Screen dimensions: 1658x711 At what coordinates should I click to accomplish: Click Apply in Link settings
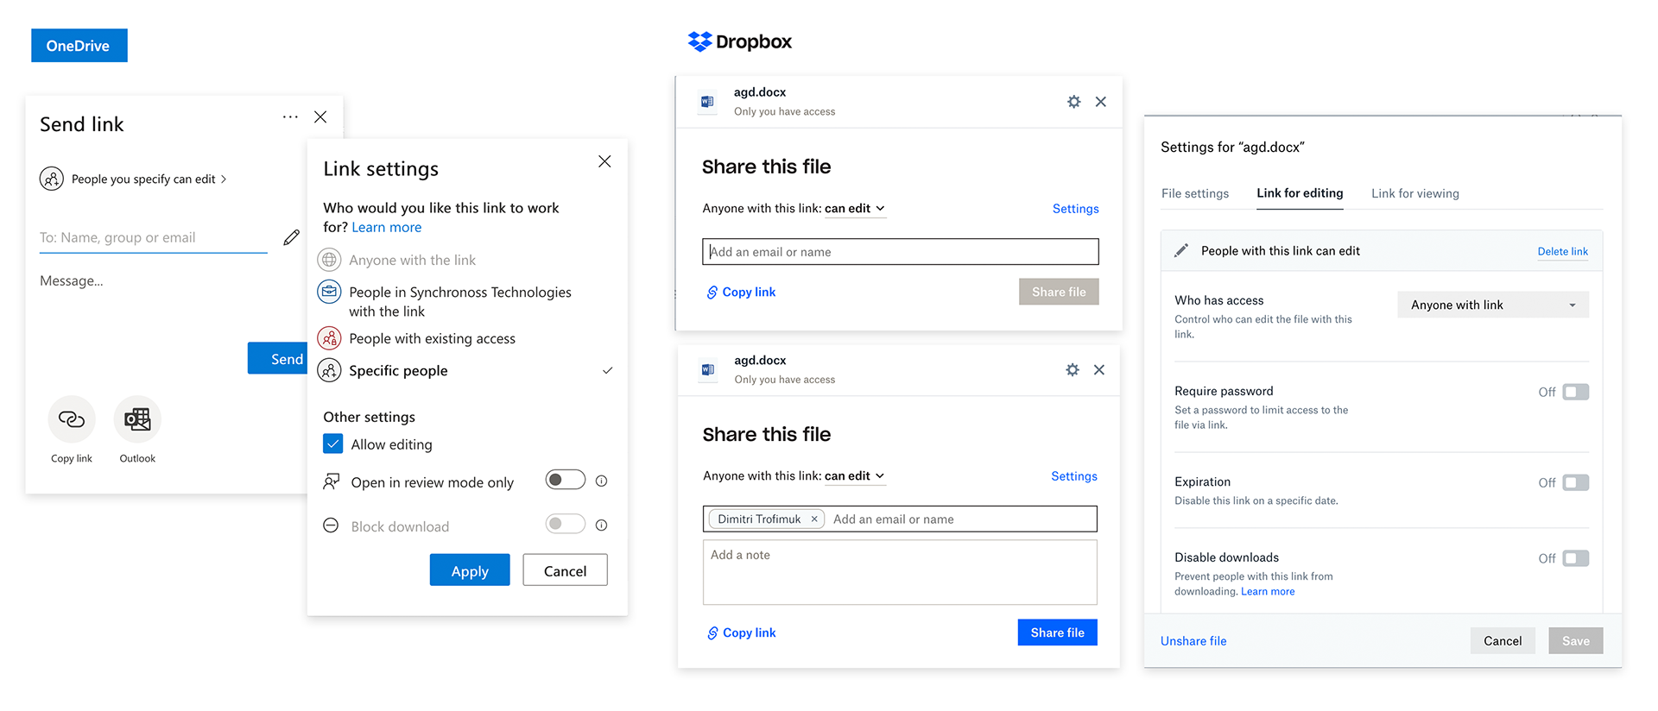(x=470, y=569)
